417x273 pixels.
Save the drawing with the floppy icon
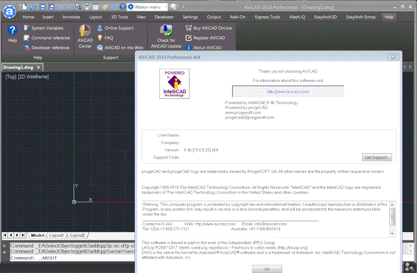pyautogui.click(x=42, y=7)
